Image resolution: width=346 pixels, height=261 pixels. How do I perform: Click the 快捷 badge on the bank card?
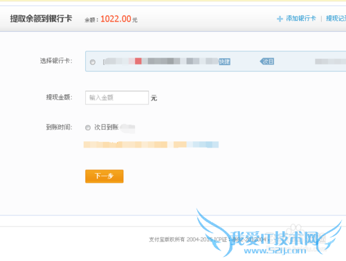click(x=224, y=62)
